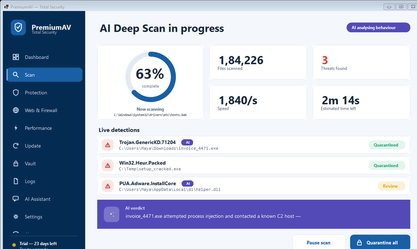Screen dimensions: 417x249
Task: Click the Protection shield icon
Action: click(x=16, y=93)
